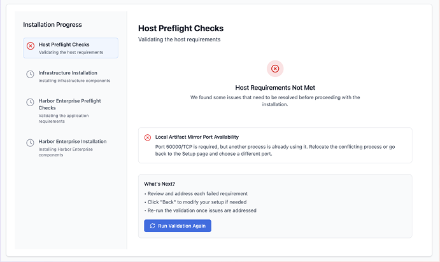Click the pending clock icon for Harbor Enterprise Preflight Checks
The height and width of the screenshot is (262, 440).
(x=31, y=102)
